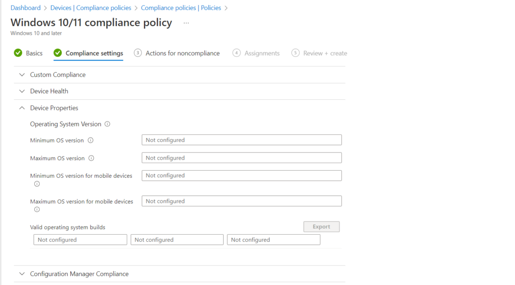Open Compliance policies | Policies breadcrumb
The height and width of the screenshot is (285, 515).
pyautogui.click(x=181, y=8)
